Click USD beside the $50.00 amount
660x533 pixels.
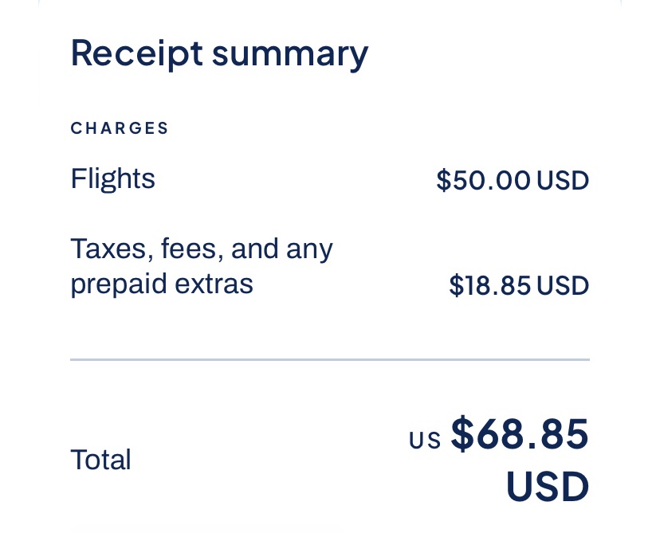[x=563, y=181]
